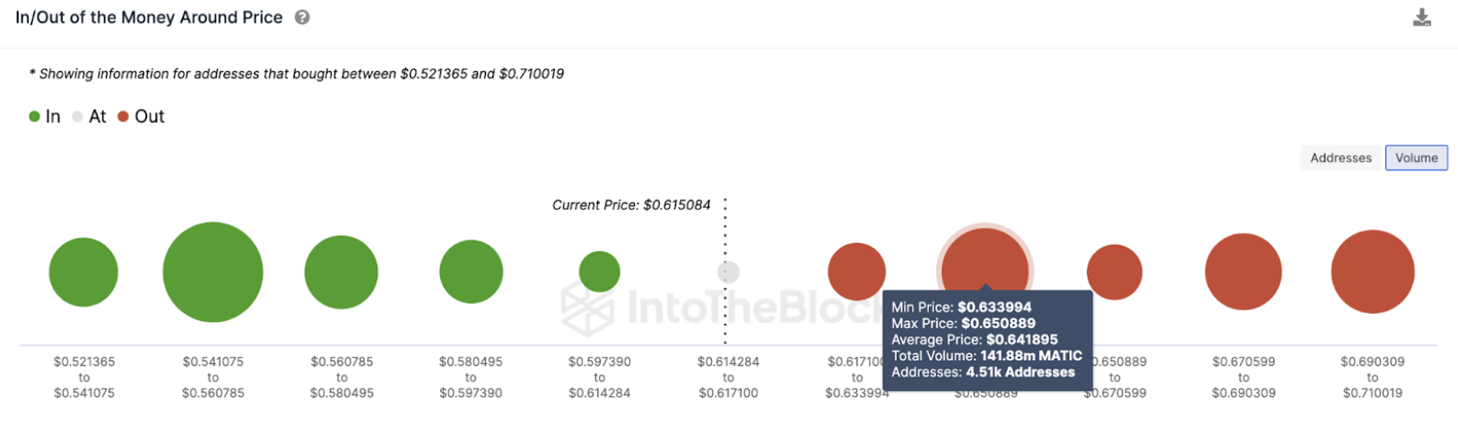Click the Current Price $0.615084 label

click(x=631, y=205)
